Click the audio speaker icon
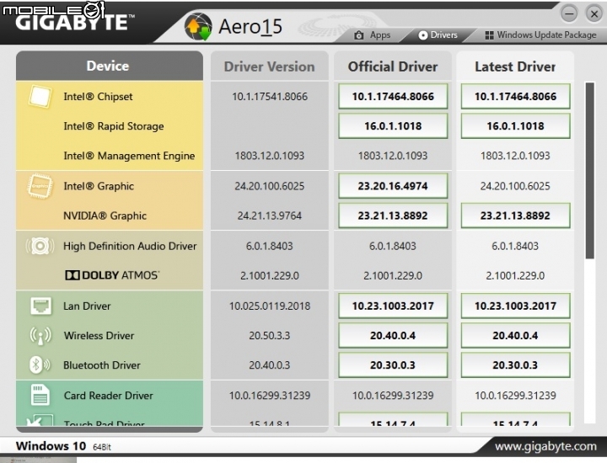607x463 pixels. tap(40, 246)
